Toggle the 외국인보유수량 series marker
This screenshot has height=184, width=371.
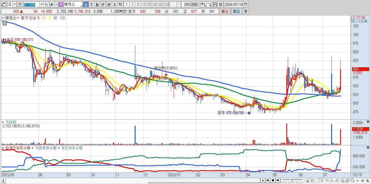pos(3,148)
